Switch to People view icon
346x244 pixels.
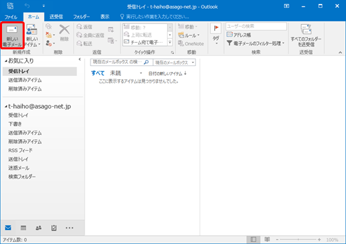[39, 228]
